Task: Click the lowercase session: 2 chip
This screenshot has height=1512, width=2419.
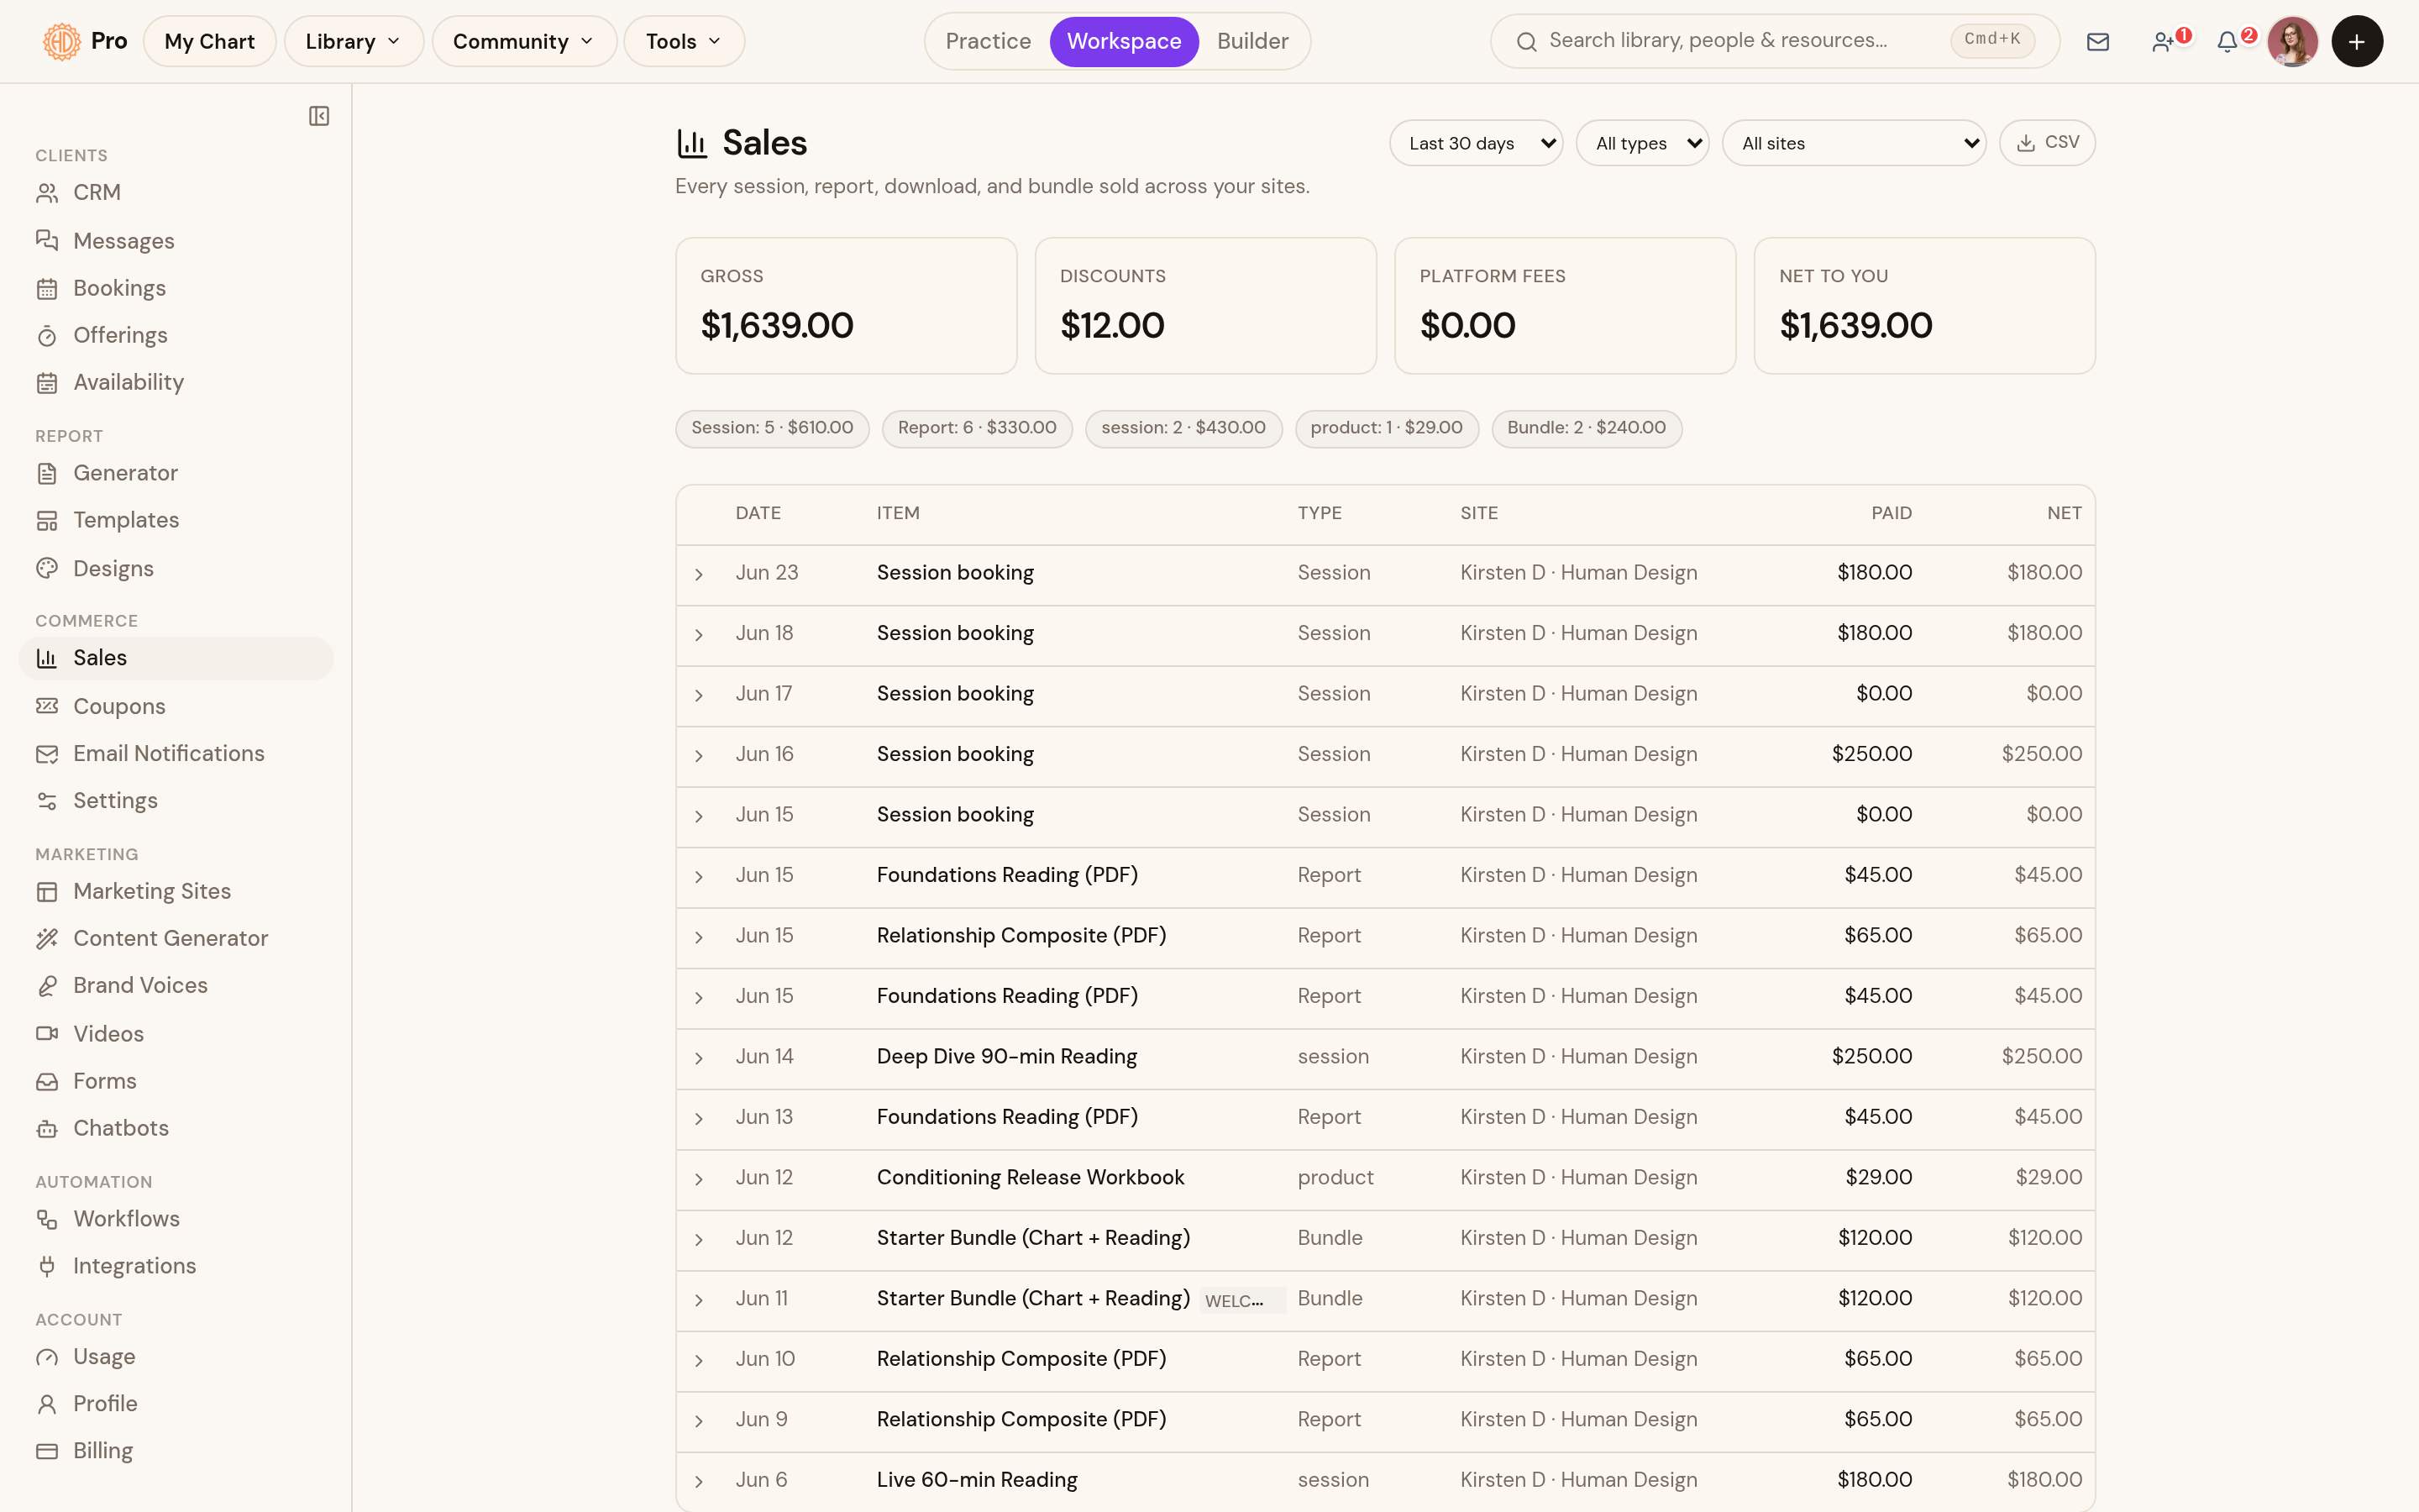Action: click(1183, 428)
